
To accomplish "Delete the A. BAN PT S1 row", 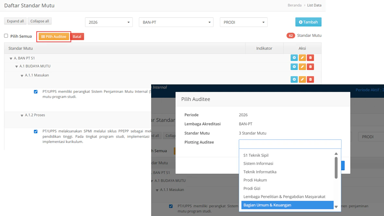I will click(x=310, y=58).
